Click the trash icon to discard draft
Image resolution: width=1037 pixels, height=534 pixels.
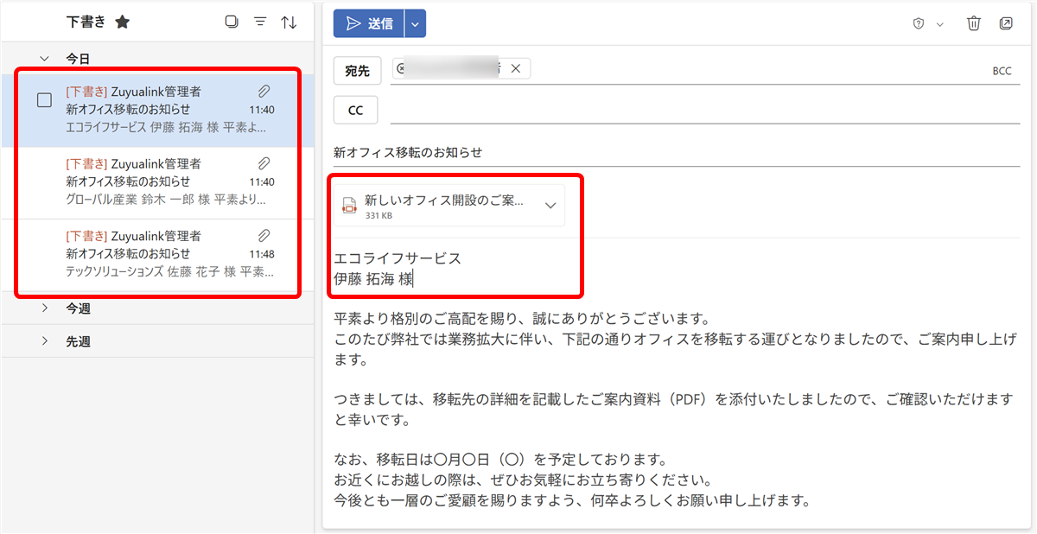pos(974,23)
